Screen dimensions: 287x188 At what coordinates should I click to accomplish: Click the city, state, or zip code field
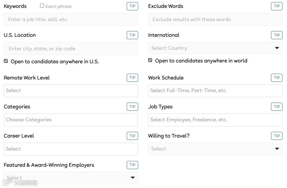tap(71, 49)
